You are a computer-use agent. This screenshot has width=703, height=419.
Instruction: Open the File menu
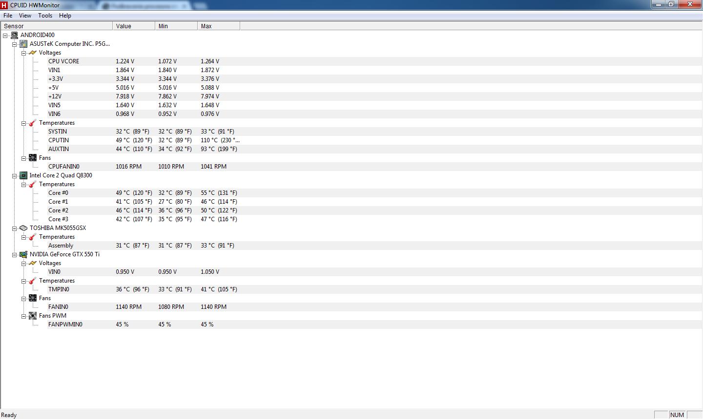coord(8,16)
